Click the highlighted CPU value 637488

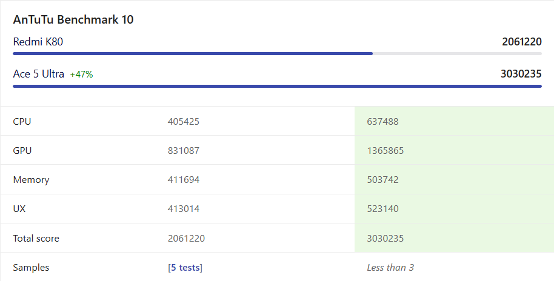(382, 122)
